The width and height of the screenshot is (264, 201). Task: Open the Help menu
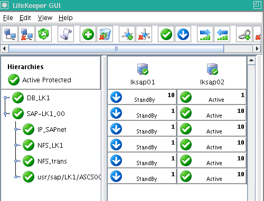point(65,18)
